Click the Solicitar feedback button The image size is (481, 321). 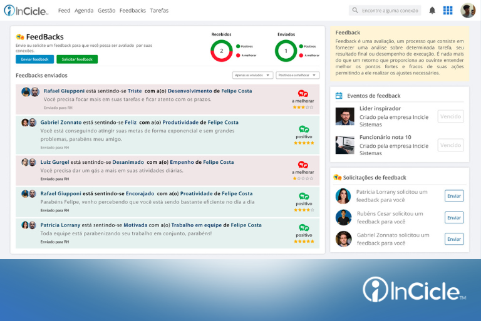[77, 59]
